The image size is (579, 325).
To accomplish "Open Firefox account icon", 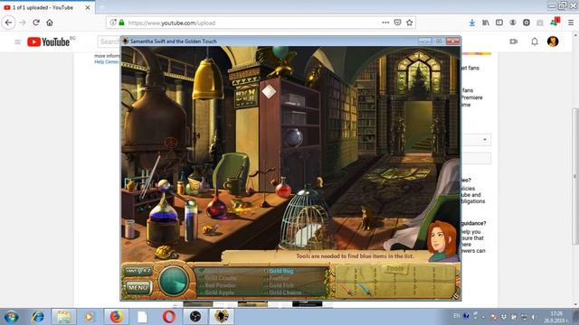I will (x=513, y=23).
